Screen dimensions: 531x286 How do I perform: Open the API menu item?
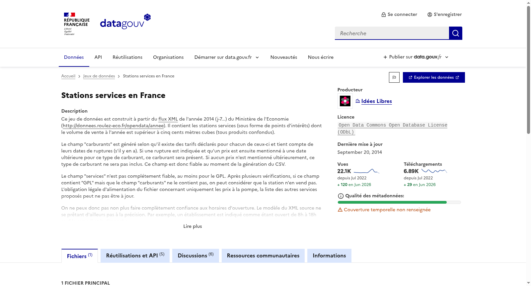pos(98,57)
